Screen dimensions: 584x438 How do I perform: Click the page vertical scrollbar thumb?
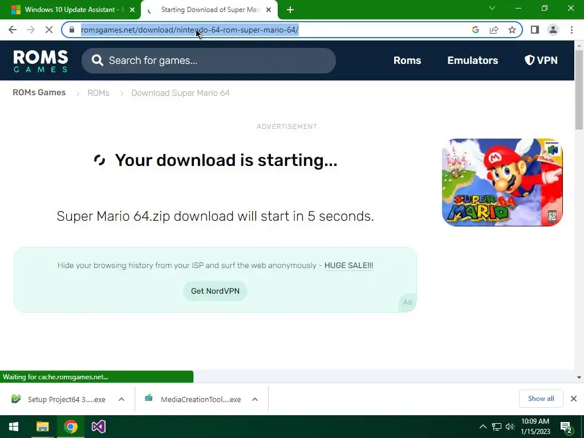click(579, 90)
